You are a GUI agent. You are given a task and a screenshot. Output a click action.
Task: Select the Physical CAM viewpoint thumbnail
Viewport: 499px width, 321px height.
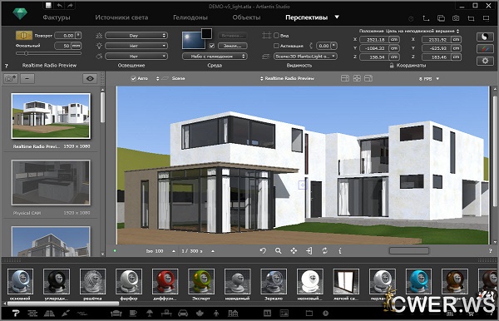51,182
